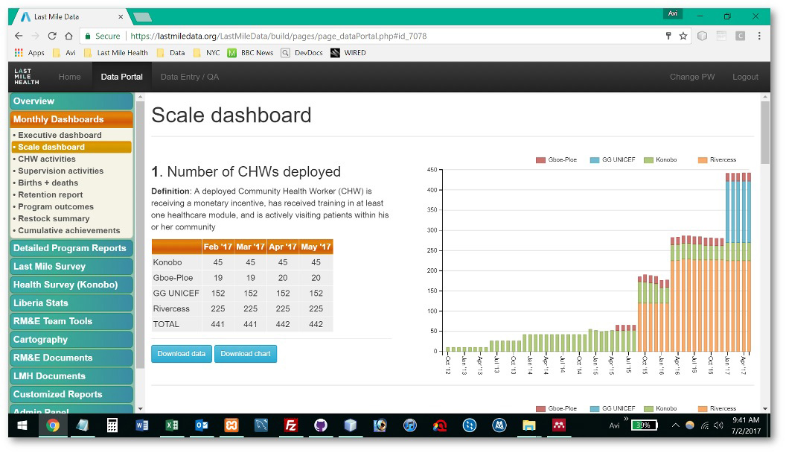Click the Download data button
The width and height of the screenshot is (786, 453).
pyautogui.click(x=182, y=354)
